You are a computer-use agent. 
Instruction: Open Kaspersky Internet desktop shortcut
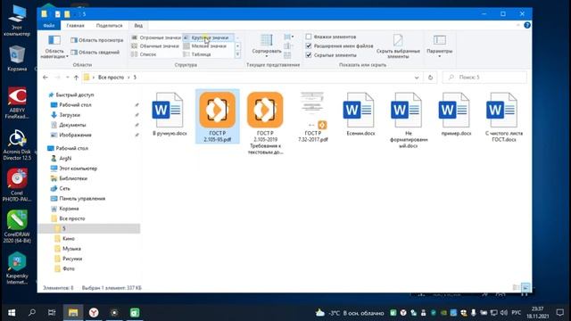click(x=17, y=268)
